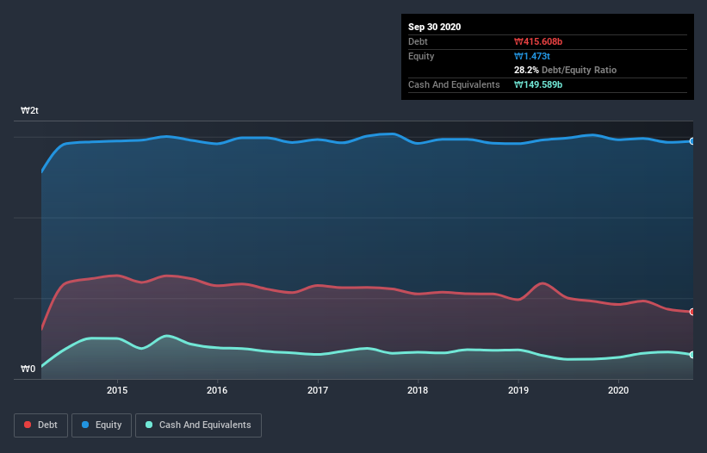Image resolution: width=707 pixels, height=453 pixels.
Task: Click Cash And Equivalents tooltip label
Action: tap(454, 84)
